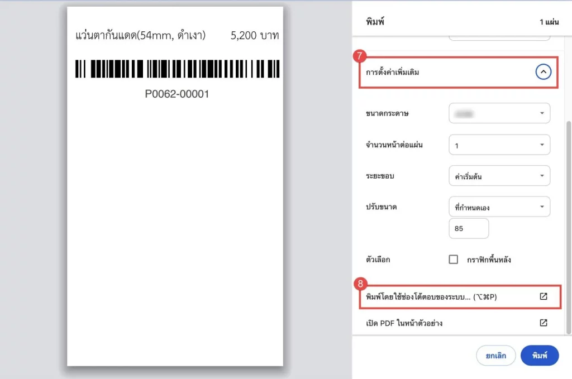Click the barcode label preview page
The image size is (572, 379).
pos(175,186)
